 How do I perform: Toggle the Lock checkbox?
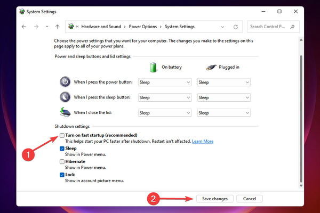point(62,175)
